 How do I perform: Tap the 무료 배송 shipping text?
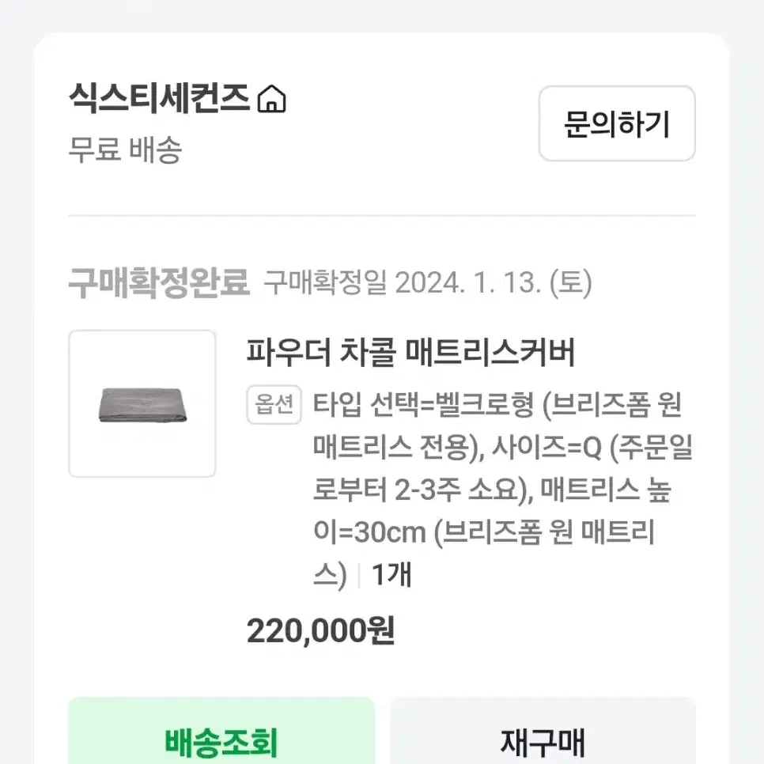[x=125, y=149]
